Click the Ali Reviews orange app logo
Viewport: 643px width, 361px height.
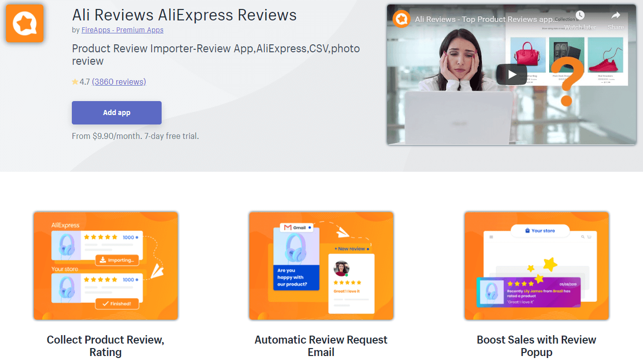click(x=25, y=23)
